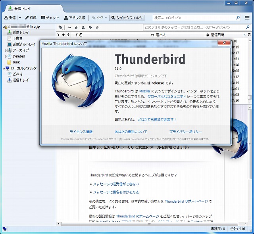Viewport: 254px width, 234px height.
Task: Open the どなたでも参加できます! link
Action: pos(157,120)
